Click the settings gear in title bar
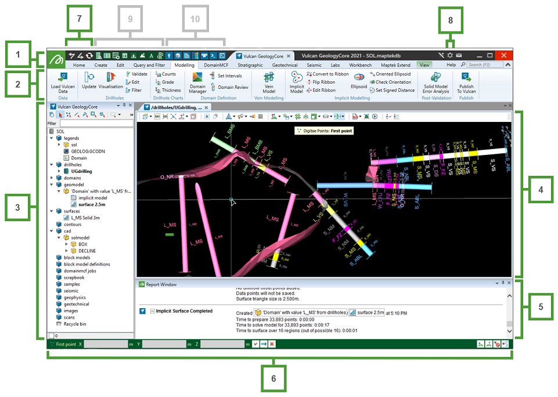 click(x=450, y=55)
